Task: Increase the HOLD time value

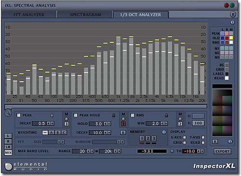Action: [x=109, y=124]
